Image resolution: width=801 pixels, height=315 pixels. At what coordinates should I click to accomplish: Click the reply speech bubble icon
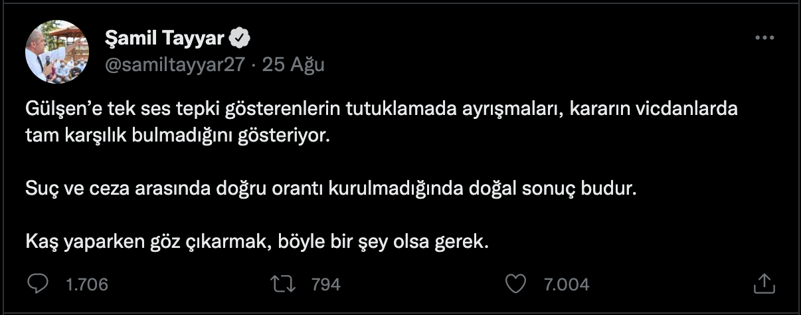click(39, 284)
